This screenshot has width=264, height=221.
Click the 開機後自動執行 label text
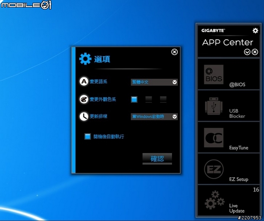click(x=109, y=136)
